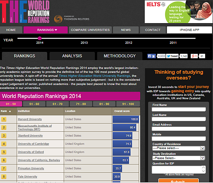This screenshot has width=213, height=183.
Task: Open the IPHONE APP menu item
Action: 189,30
